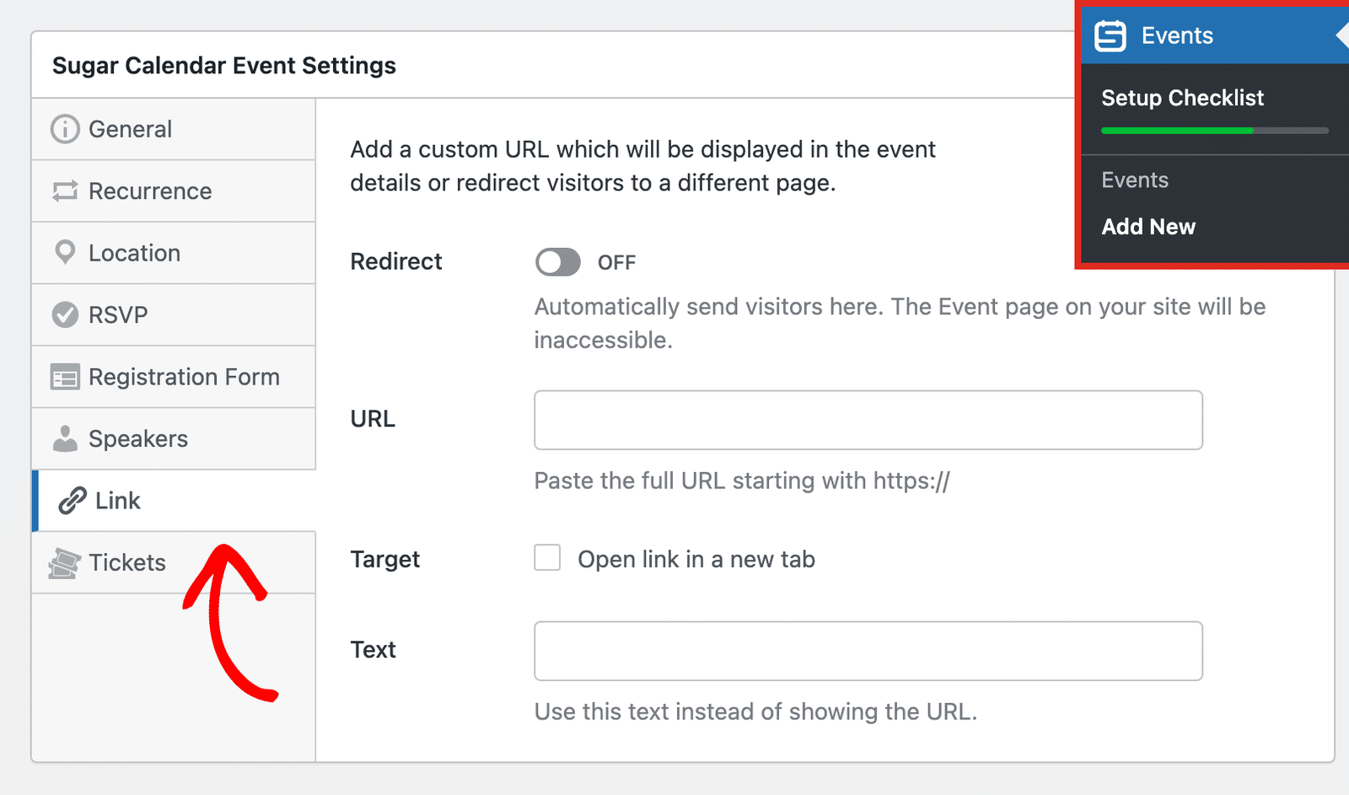Click the Tickets icon
Viewport: 1349px width, 795px height.
pos(65,563)
